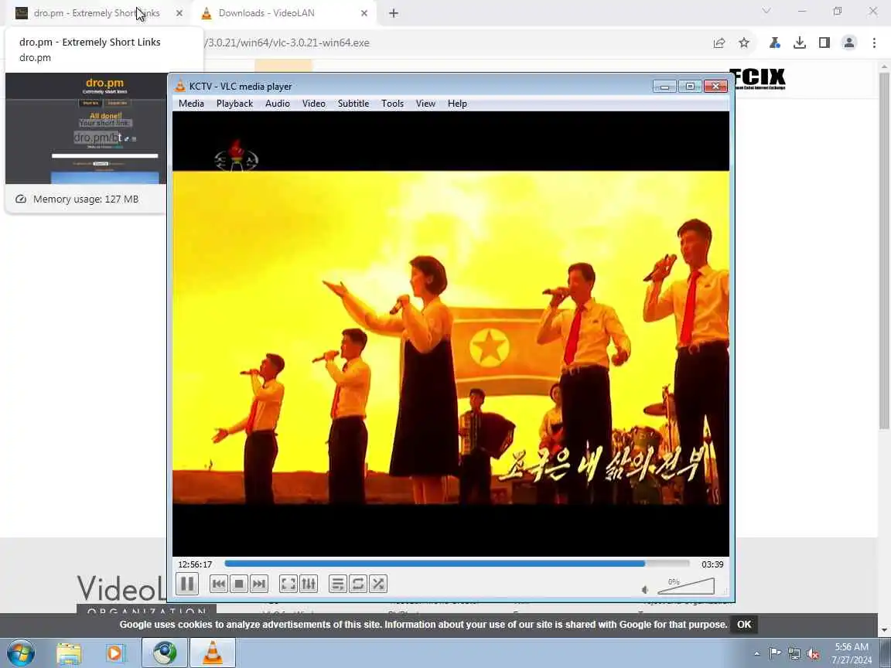Image resolution: width=891 pixels, height=668 pixels.
Task: Open Chrome three-dot menu
Action: point(875,43)
